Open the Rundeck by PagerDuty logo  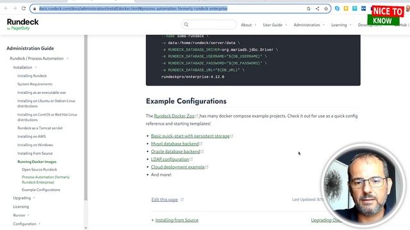point(23,24)
